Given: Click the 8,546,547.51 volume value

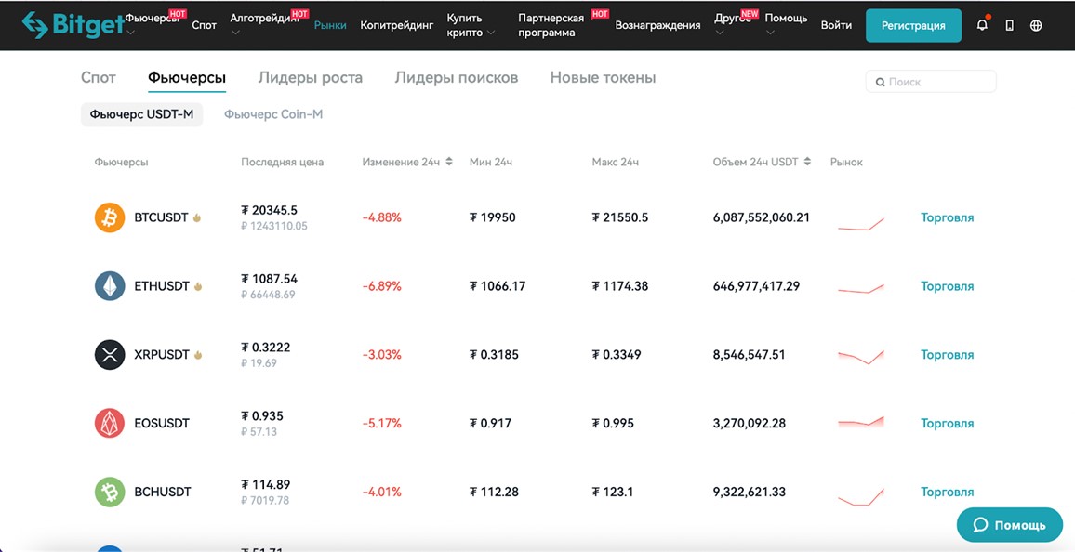Looking at the screenshot, I should pos(750,355).
